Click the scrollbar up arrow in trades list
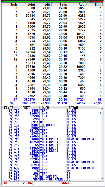The height and width of the screenshot is (187, 105). 102,108
